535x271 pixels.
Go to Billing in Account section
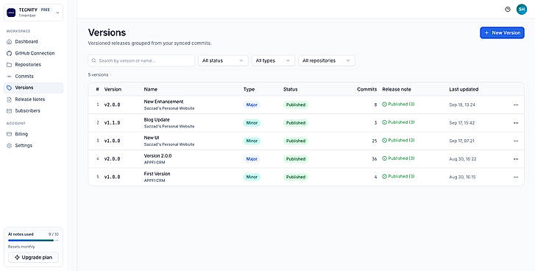21,134
